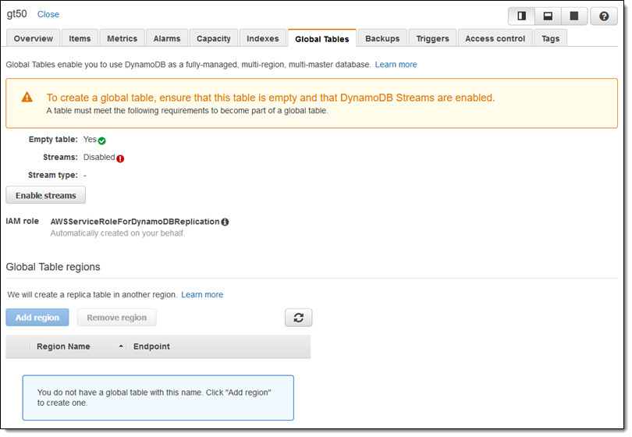Open the Items tab
The height and width of the screenshot is (437, 632).
click(80, 39)
